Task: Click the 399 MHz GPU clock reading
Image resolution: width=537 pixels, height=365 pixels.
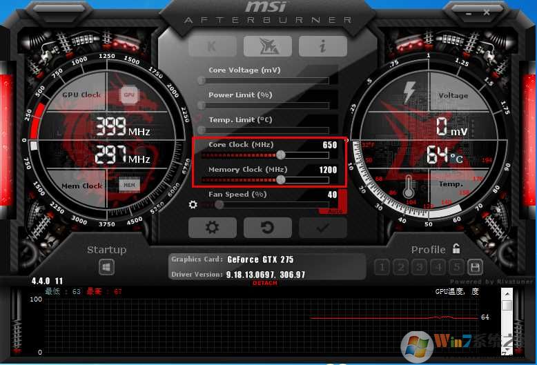Action: coord(122,127)
